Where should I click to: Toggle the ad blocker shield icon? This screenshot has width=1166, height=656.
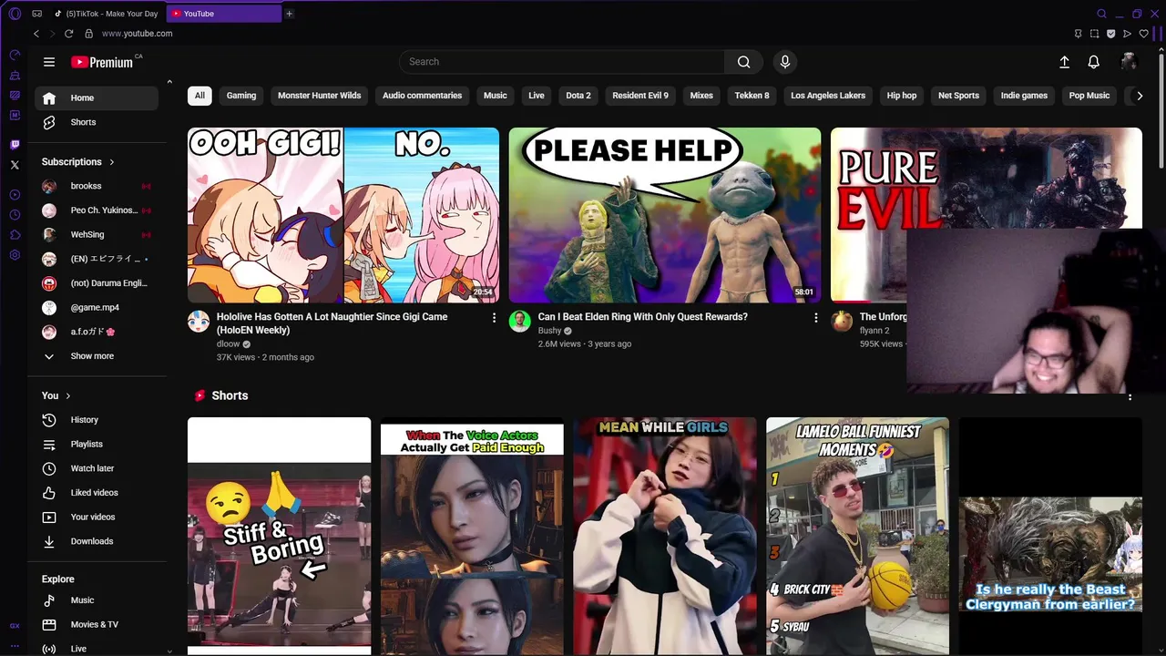click(x=1110, y=34)
